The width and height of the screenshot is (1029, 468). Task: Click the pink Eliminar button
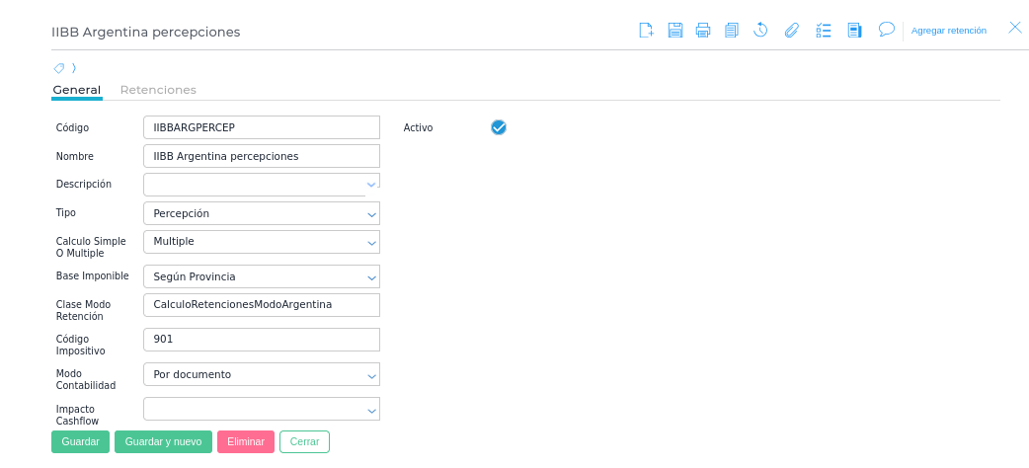pyautogui.click(x=245, y=441)
